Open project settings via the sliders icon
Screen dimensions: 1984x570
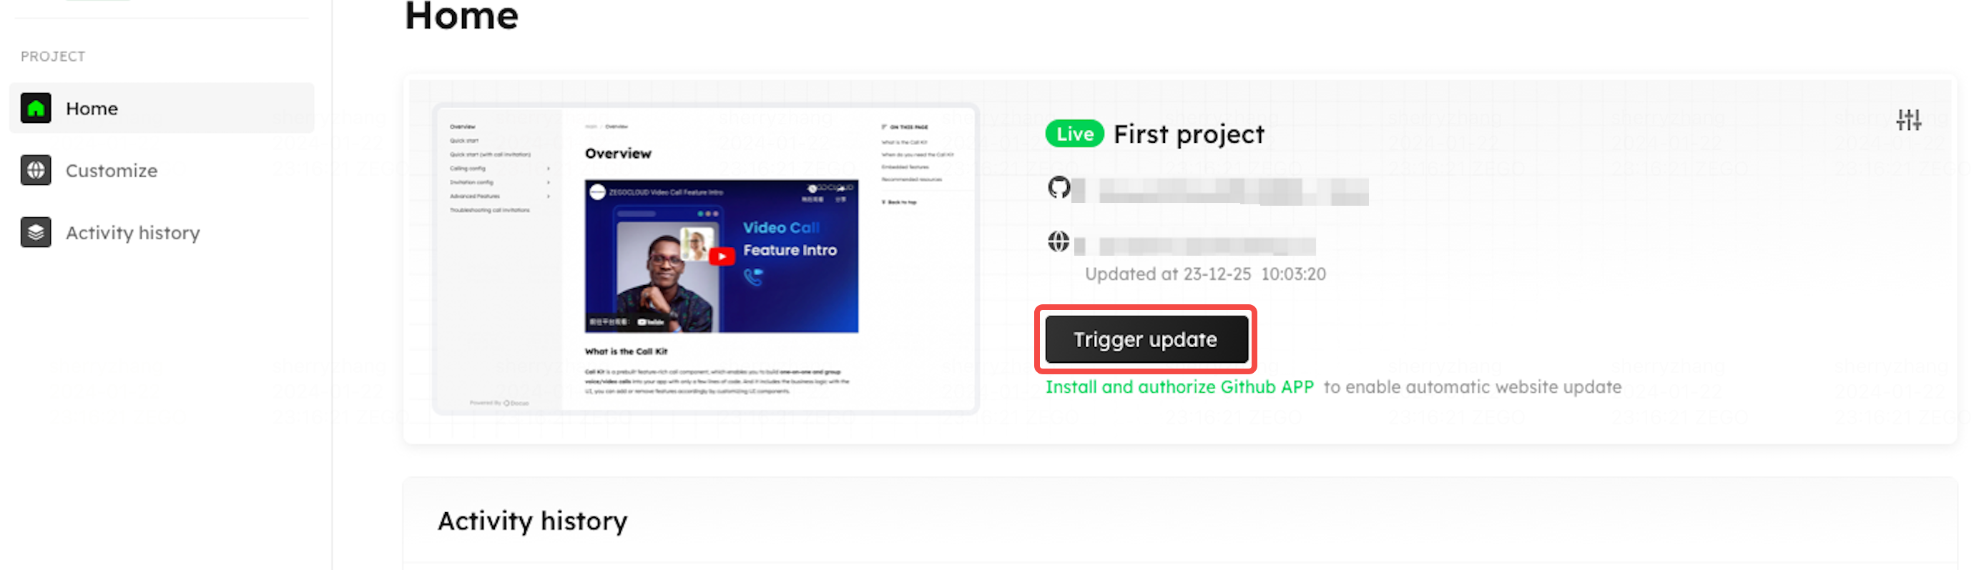(x=1908, y=120)
